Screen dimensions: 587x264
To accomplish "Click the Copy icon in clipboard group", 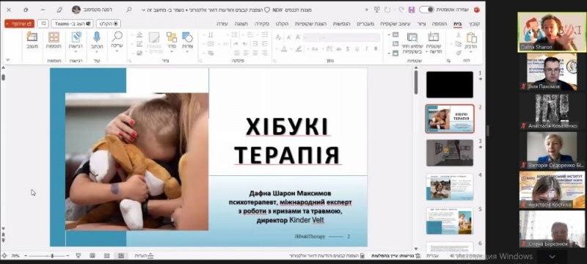I will pyautogui.click(x=458, y=44).
